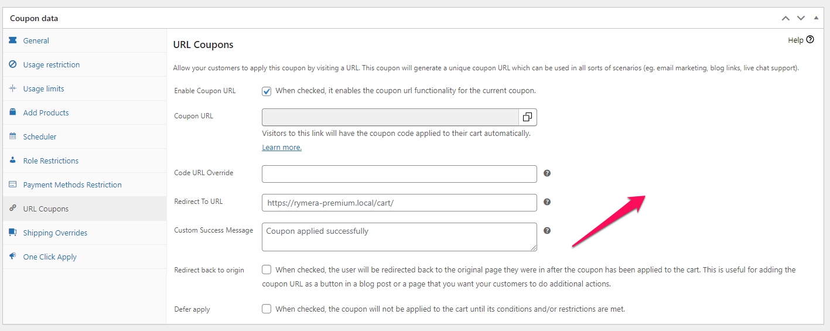Click help icon next to Custom Success Message
Viewport: 830px width, 331px height.
click(547, 231)
